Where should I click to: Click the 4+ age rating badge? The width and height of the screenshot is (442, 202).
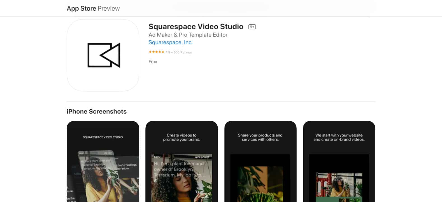pos(252,27)
